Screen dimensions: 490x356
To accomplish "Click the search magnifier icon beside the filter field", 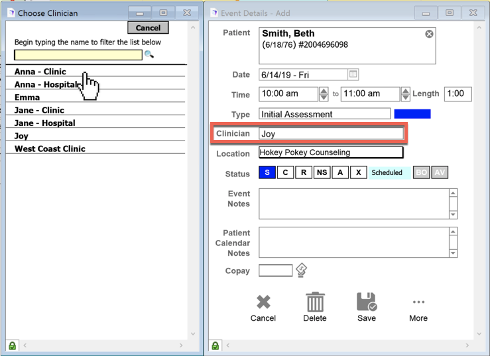I will [x=149, y=55].
